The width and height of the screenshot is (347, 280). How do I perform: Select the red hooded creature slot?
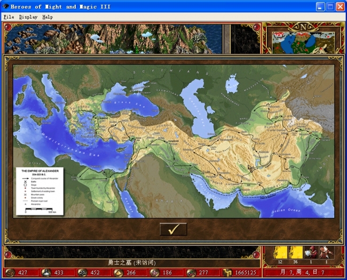click(x=311, y=253)
